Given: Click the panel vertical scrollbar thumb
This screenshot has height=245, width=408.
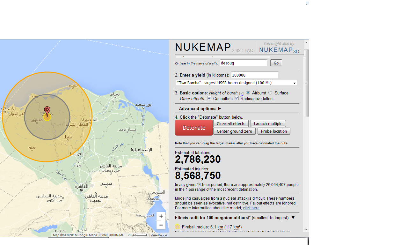Looking at the screenshot, I should 306,83.
